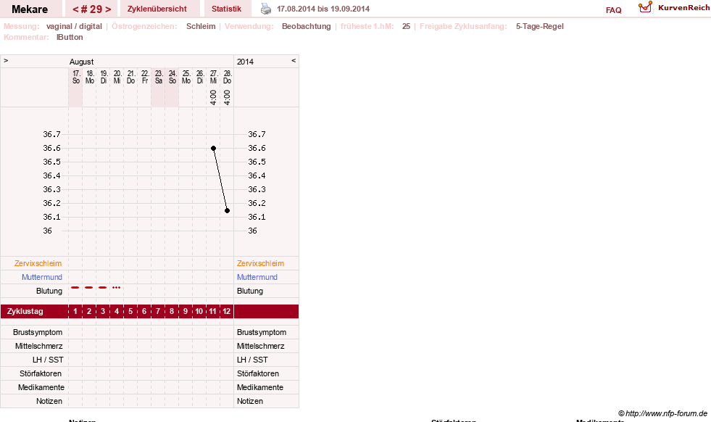Open the http://www.nfp-forum.de link

(666, 413)
